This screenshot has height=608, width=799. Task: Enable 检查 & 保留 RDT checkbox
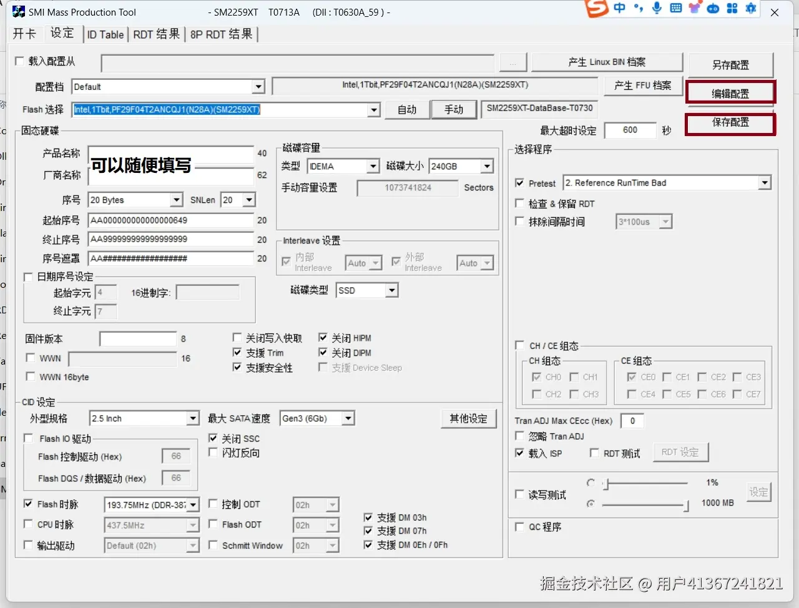point(519,203)
